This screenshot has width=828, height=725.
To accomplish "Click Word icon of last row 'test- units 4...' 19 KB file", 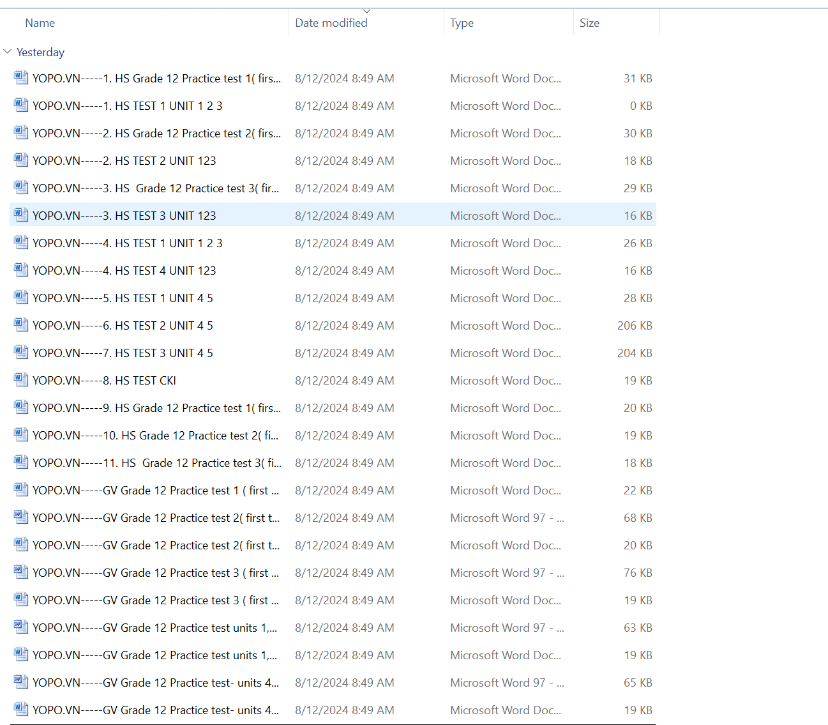I will click(x=21, y=710).
